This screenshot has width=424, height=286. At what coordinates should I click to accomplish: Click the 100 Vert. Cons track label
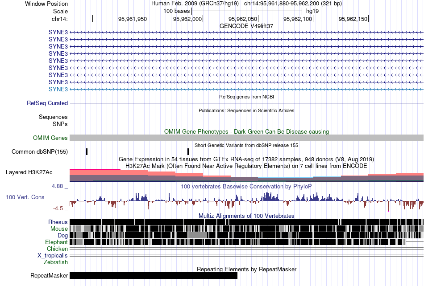click(25, 197)
